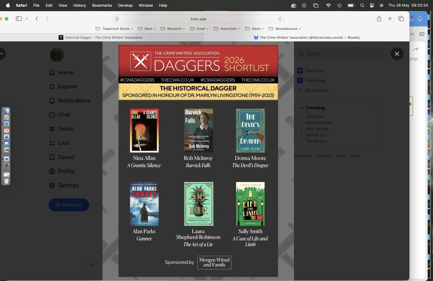
Task: Expand Research bookmarks folder
Action: 173,29
